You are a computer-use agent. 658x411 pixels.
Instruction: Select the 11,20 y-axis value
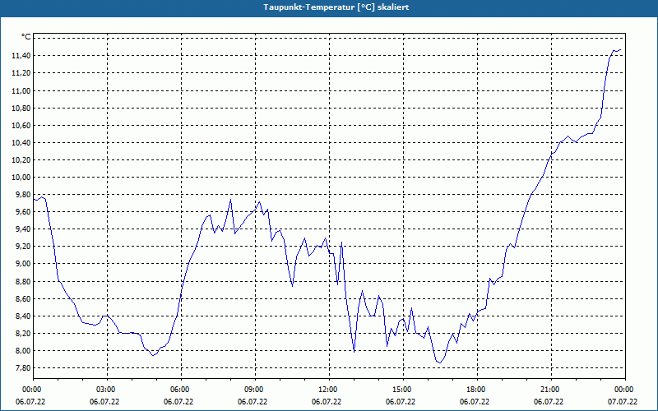point(22,73)
